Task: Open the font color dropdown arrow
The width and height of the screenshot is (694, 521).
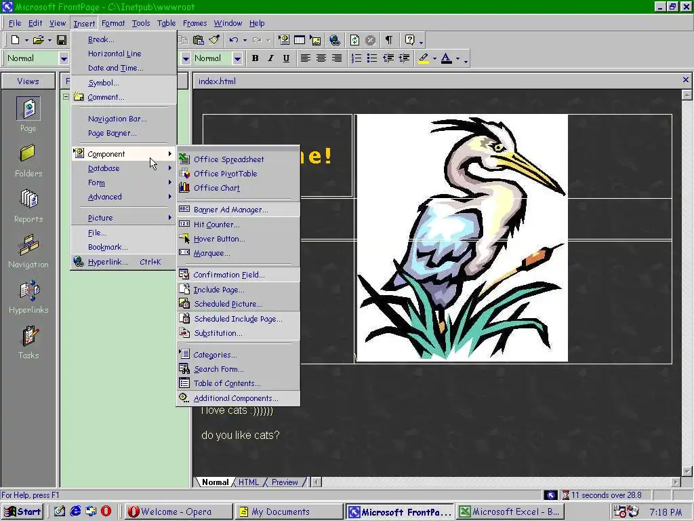Action: coord(457,58)
